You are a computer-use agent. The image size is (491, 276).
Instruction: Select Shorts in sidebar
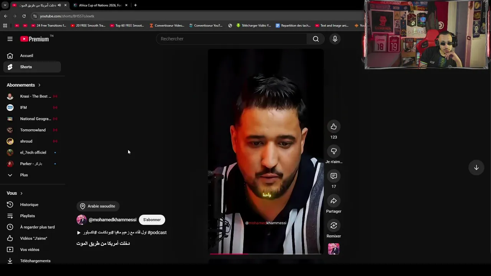coord(32,67)
